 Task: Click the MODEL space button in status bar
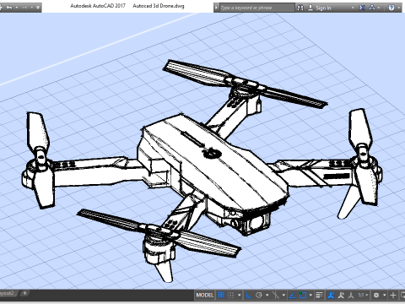pos(205,295)
